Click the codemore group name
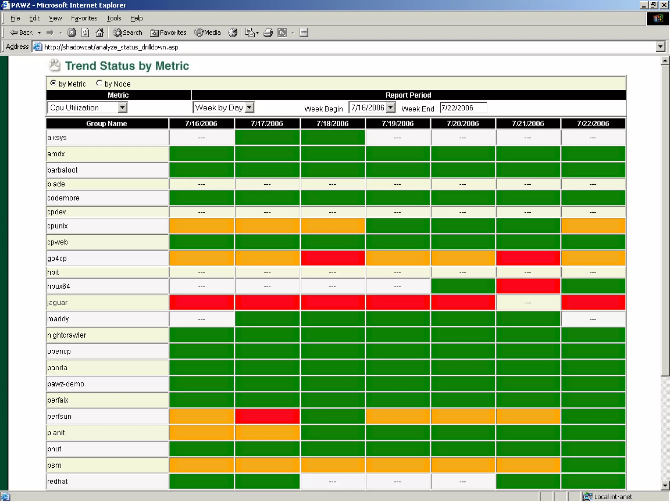The width and height of the screenshot is (670, 502). (63, 198)
